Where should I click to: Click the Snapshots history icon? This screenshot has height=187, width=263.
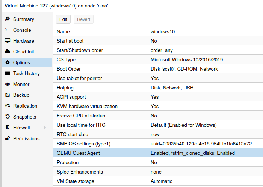click(7, 117)
